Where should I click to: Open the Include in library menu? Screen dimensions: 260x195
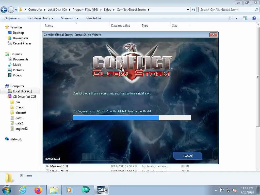click(x=40, y=18)
